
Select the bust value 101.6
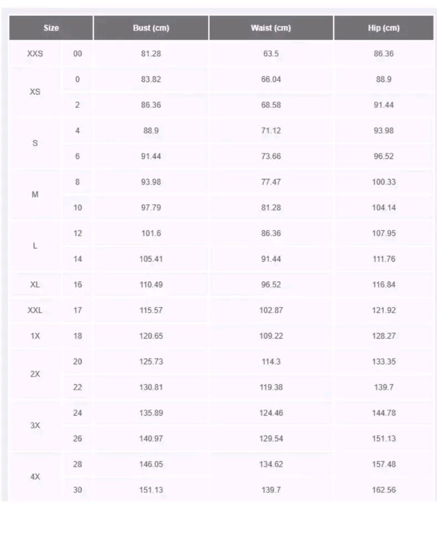click(x=151, y=233)
